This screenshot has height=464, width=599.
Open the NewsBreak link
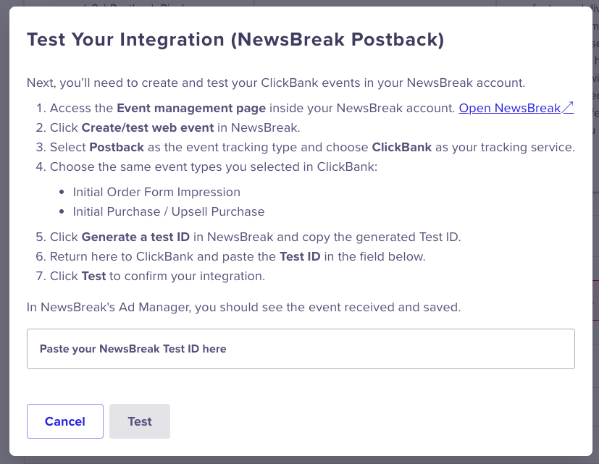tap(510, 109)
